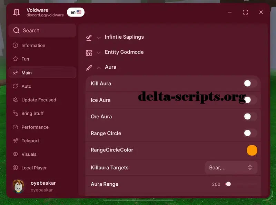Click the Killaura Targets label

pos(109,168)
